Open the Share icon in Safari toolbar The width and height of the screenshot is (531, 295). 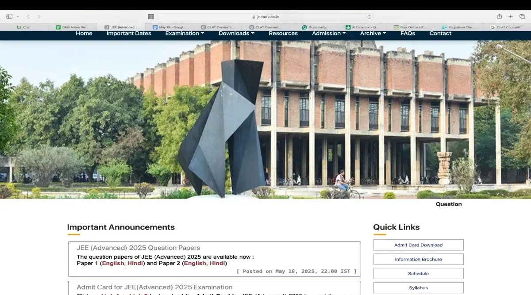499,16
